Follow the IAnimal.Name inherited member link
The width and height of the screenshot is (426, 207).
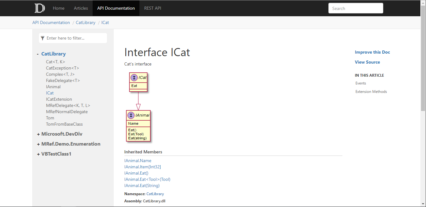pos(138,161)
